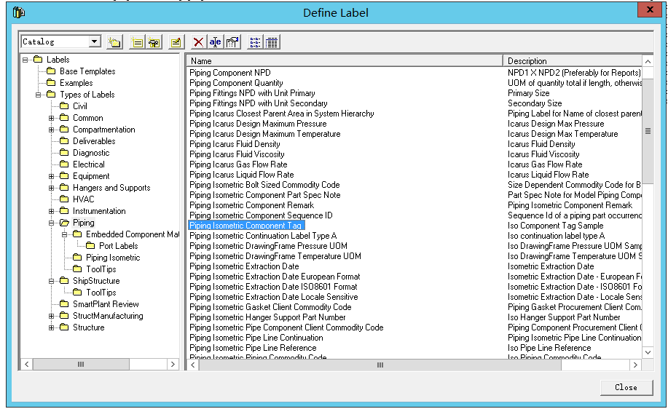The width and height of the screenshot is (668, 409).
Task: Click the list pane horizontal scrollbar thumb
Action: pos(380,365)
